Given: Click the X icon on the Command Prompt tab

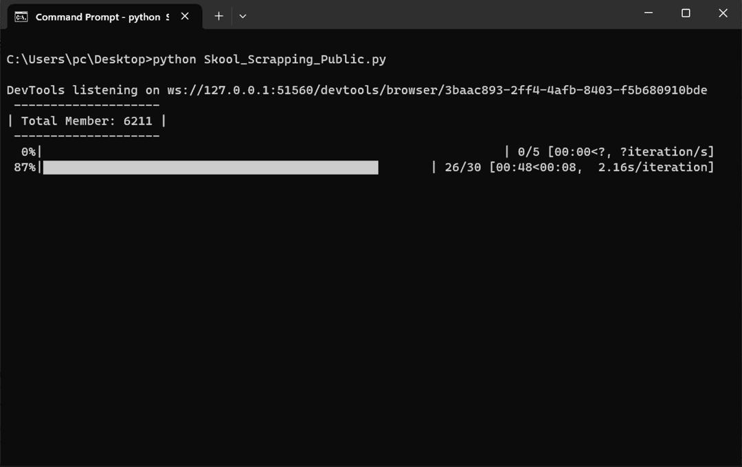Looking at the screenshot, I should [x=184, y=16].
